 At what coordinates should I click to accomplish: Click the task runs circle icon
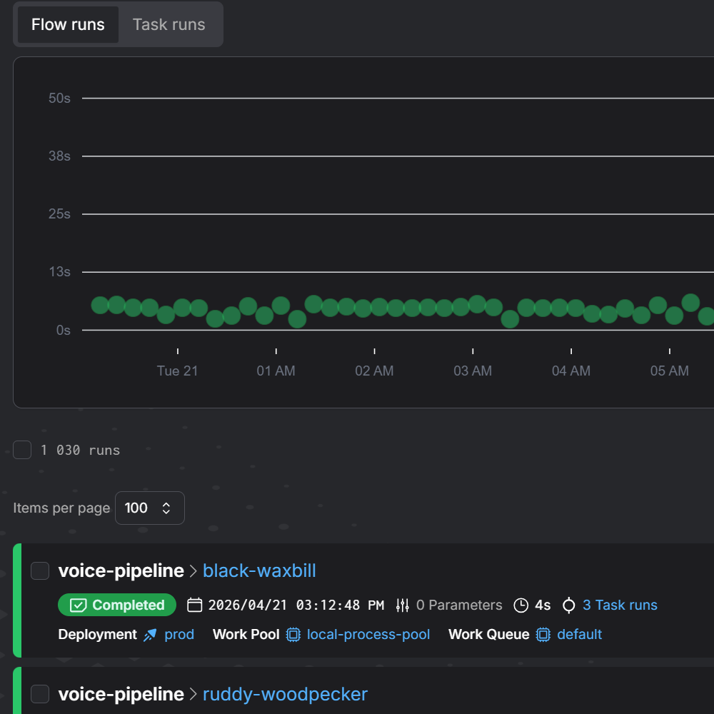pyautogui.click(x=569, y=605)
